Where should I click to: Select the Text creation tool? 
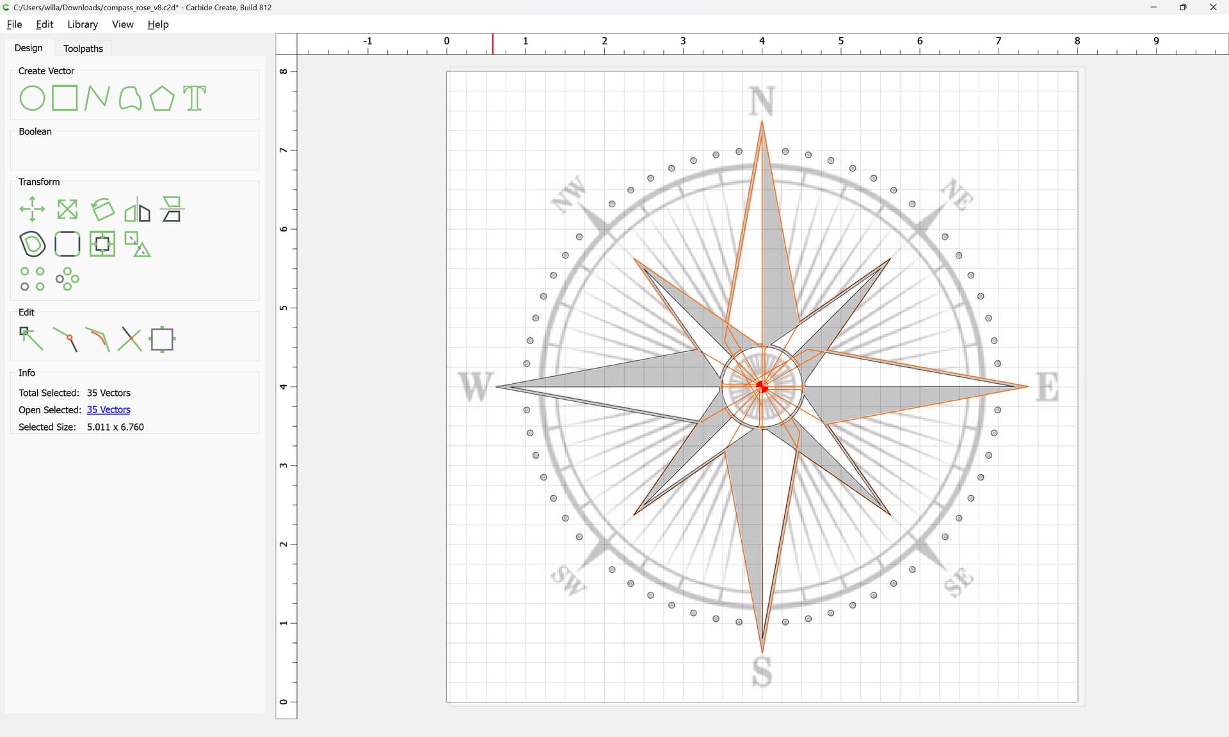pyautogui.click(x=195, y=99)
